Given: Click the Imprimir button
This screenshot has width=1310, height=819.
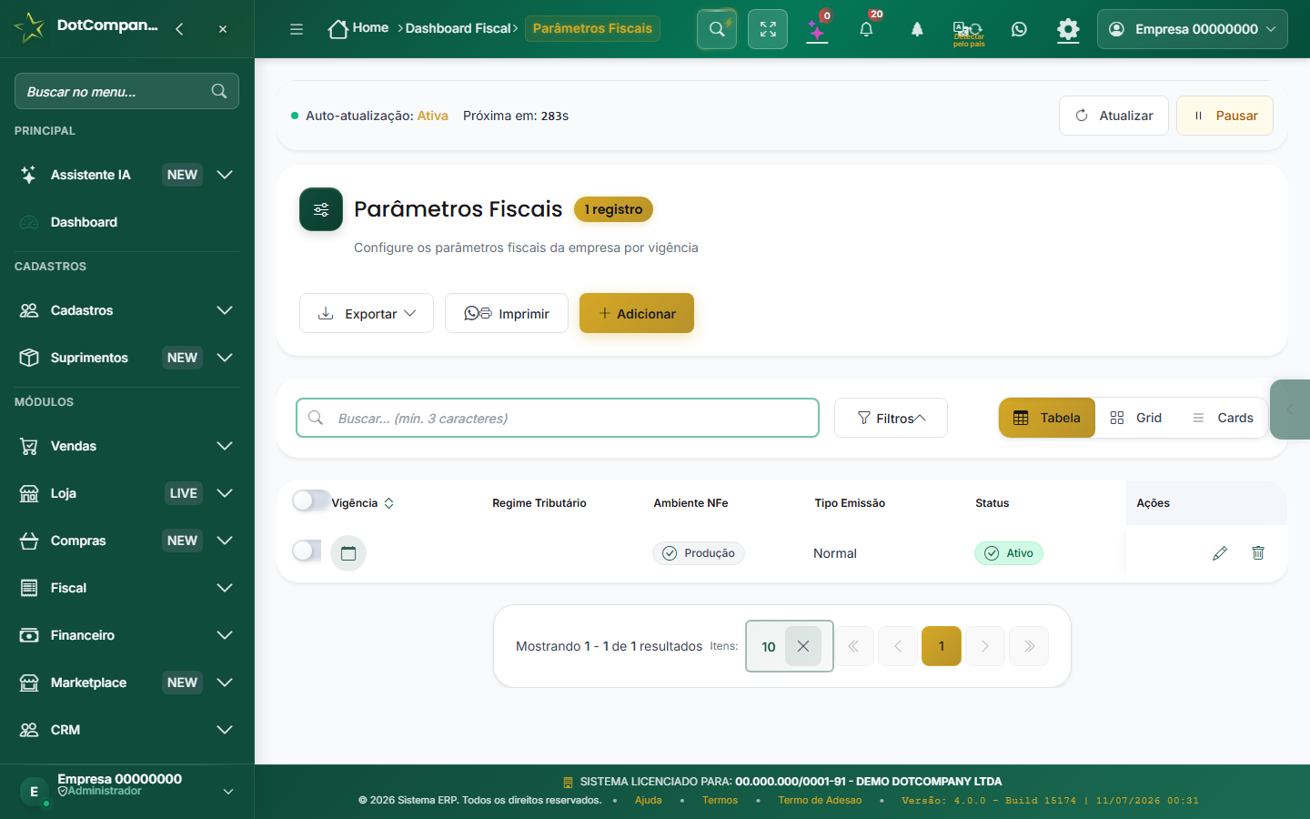Looking at the screenshot, I should (507, 313).
